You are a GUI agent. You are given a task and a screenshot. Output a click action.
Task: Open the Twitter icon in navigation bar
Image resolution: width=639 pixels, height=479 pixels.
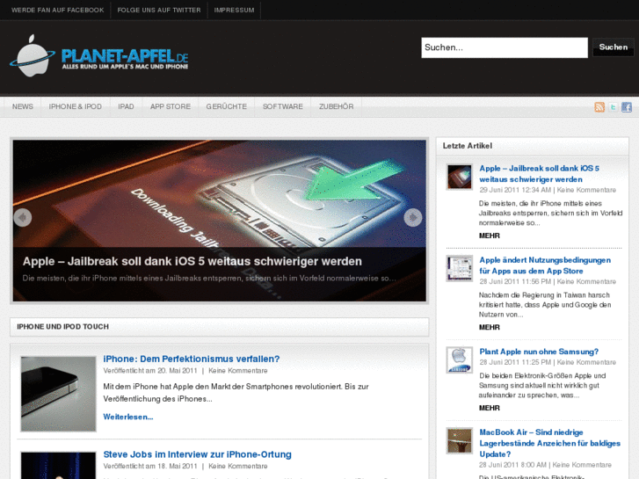(613, 107)
